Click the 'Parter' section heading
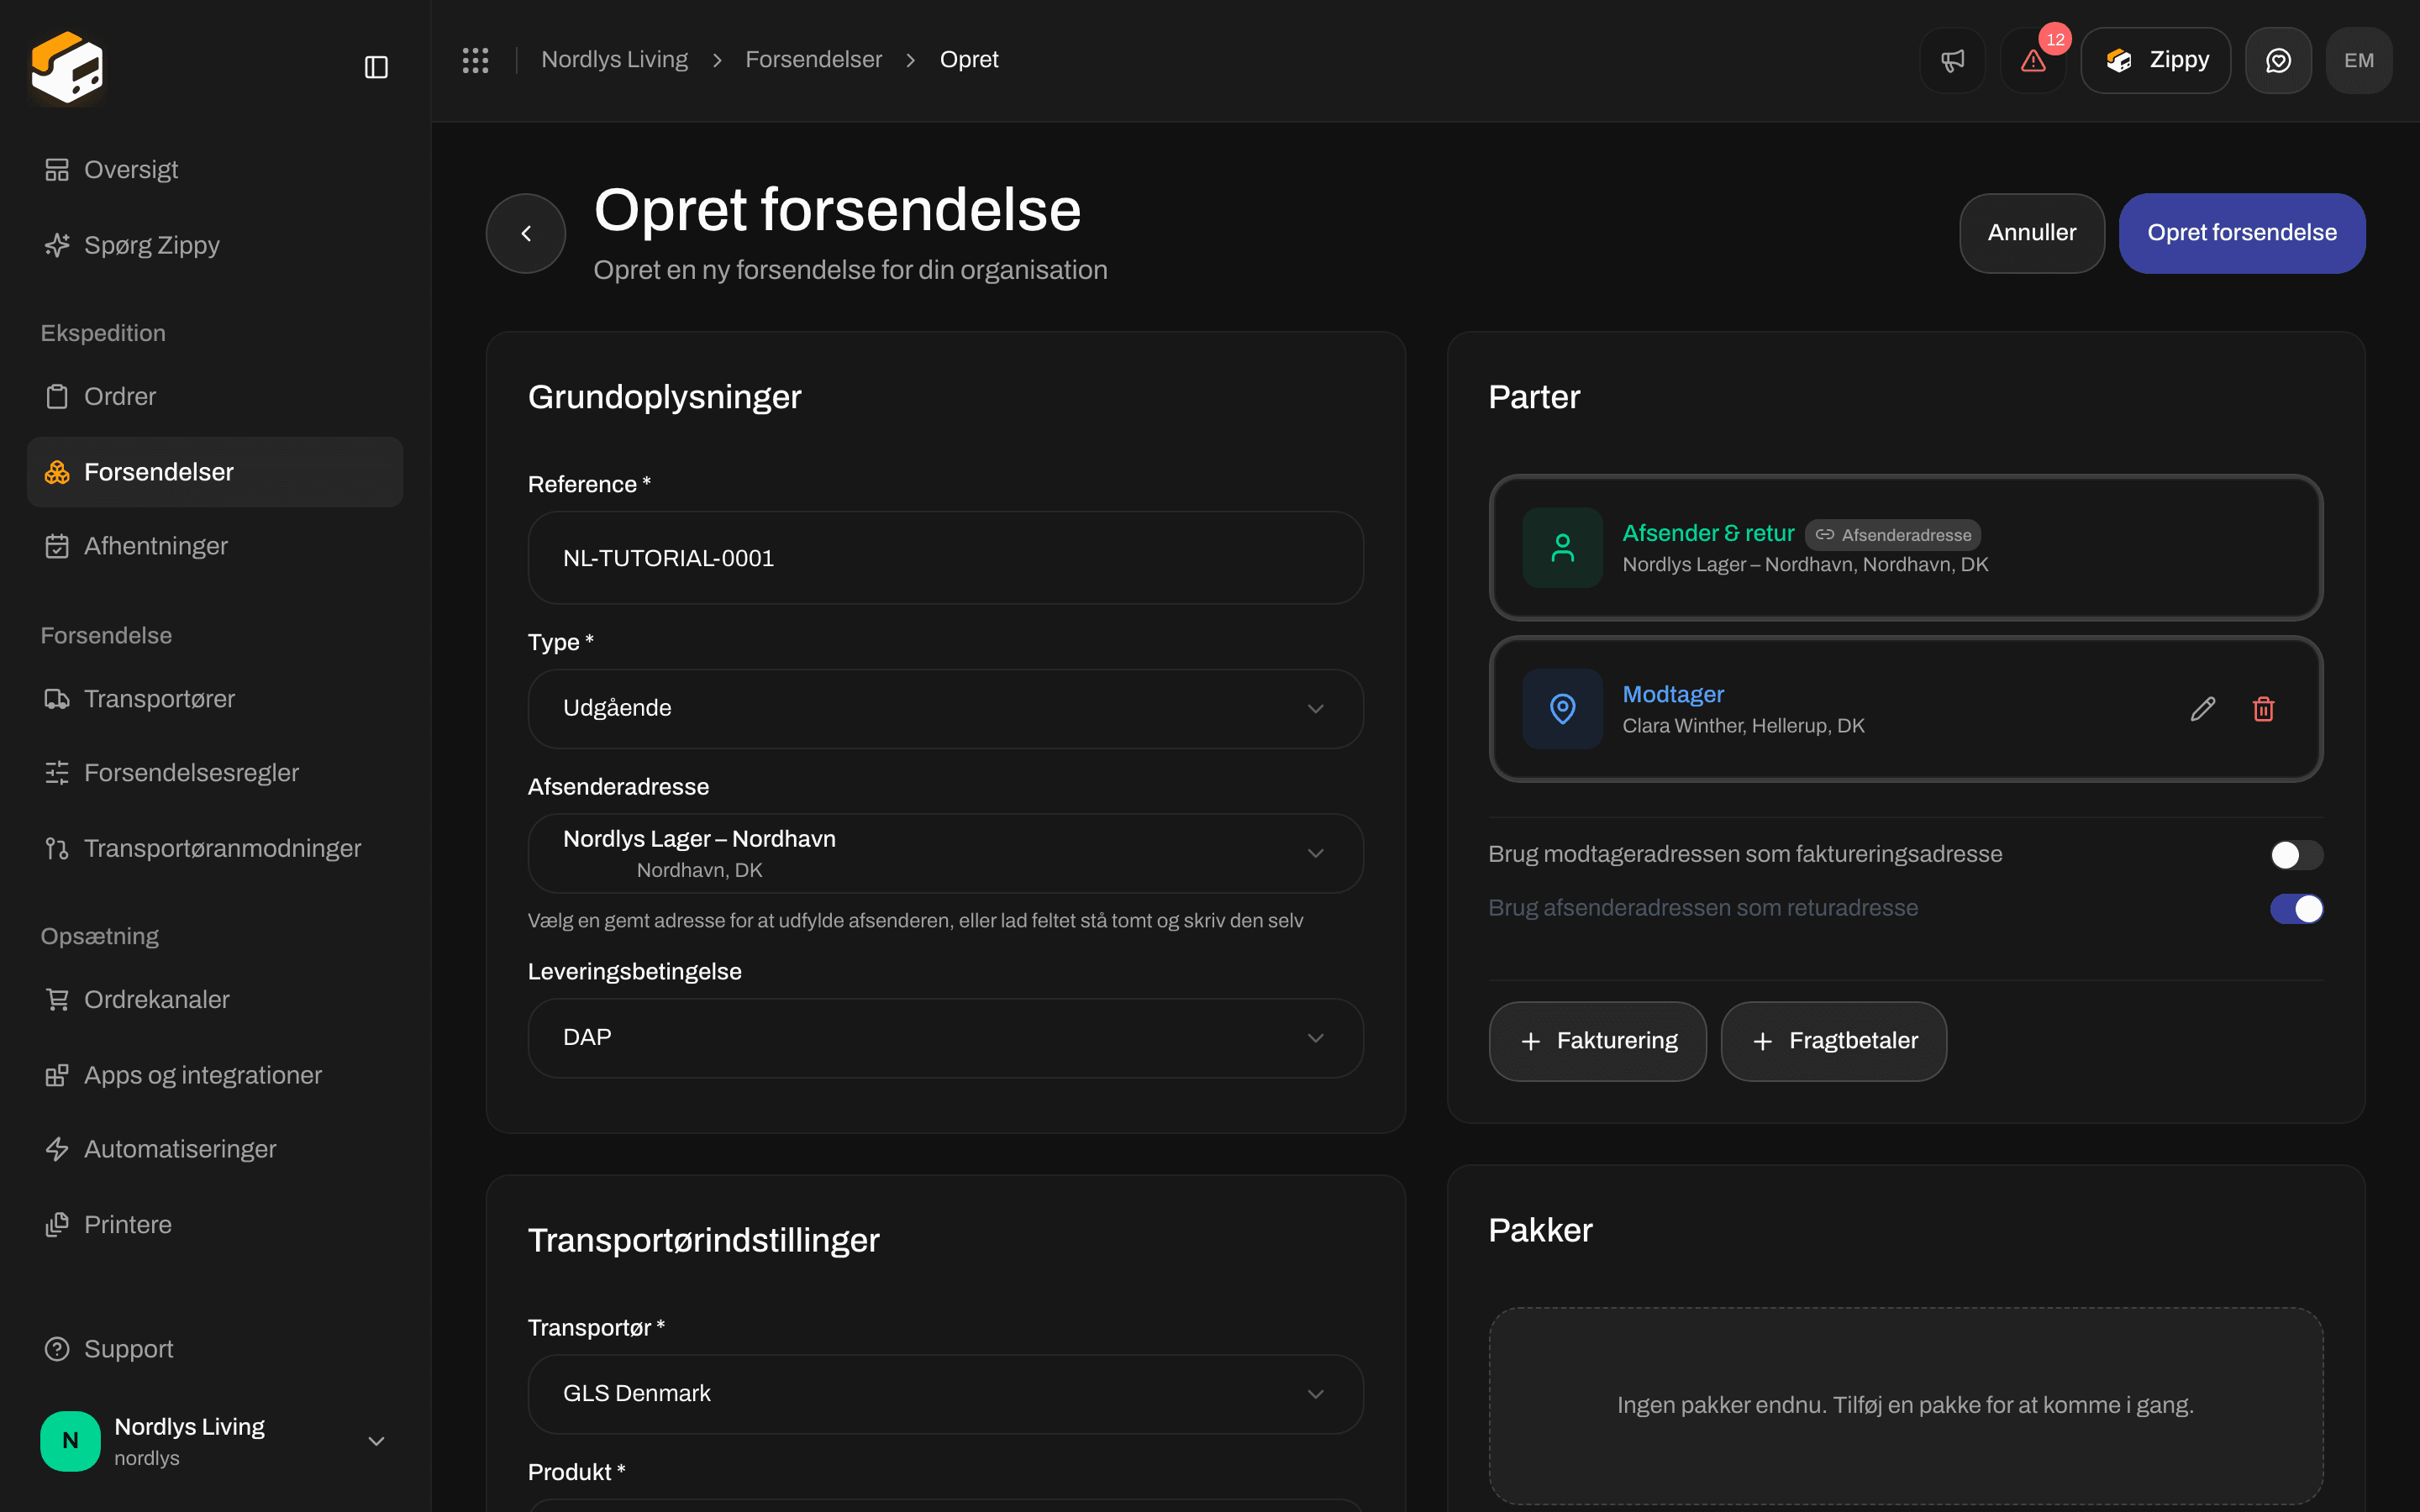 (x=1534, y=397)
